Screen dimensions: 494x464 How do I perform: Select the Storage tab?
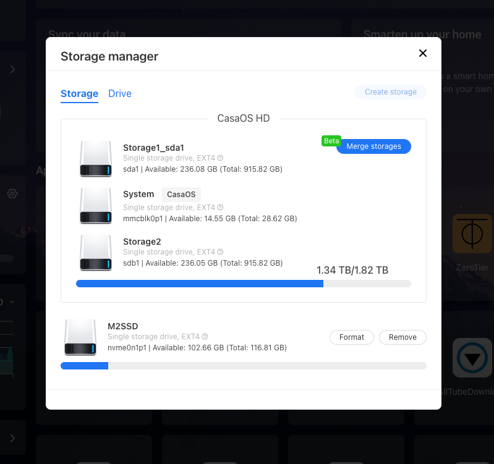click(79, 93)
